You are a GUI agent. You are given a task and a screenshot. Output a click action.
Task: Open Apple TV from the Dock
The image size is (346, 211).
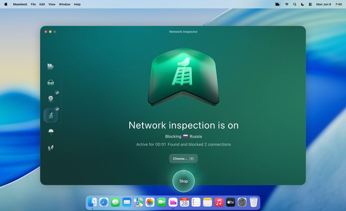(230, 202)
